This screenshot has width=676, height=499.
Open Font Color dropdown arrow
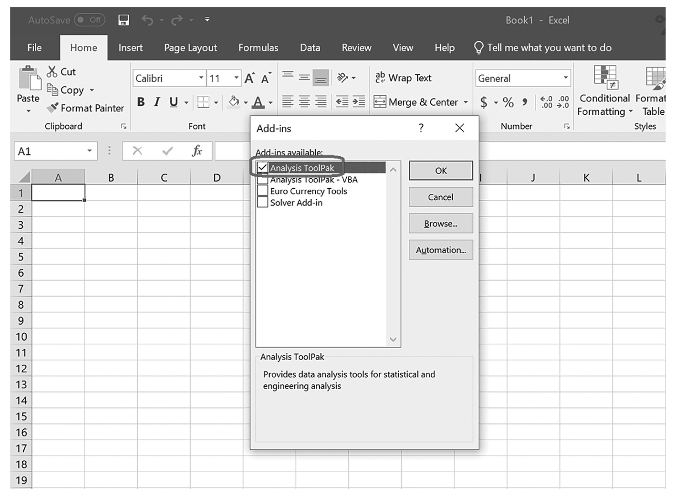(270, 102)
